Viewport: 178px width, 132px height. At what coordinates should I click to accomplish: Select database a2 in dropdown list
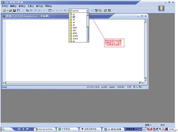pyautogui.click(x=74, y=17)
